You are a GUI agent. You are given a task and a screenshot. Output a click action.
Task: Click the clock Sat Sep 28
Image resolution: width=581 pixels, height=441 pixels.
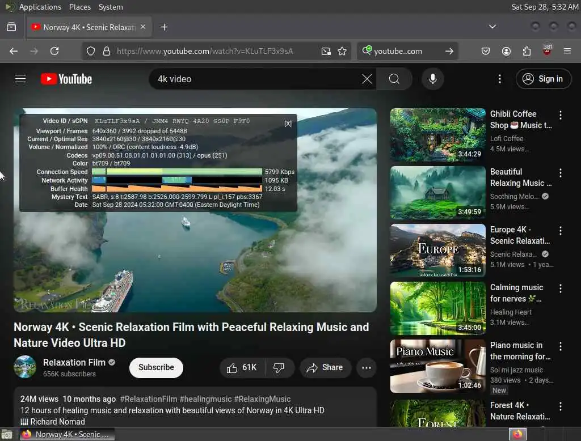click(x=545, y=7)
